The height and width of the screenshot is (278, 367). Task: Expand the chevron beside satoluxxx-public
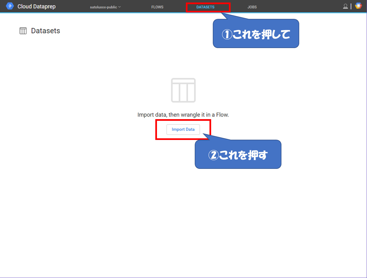119,7
